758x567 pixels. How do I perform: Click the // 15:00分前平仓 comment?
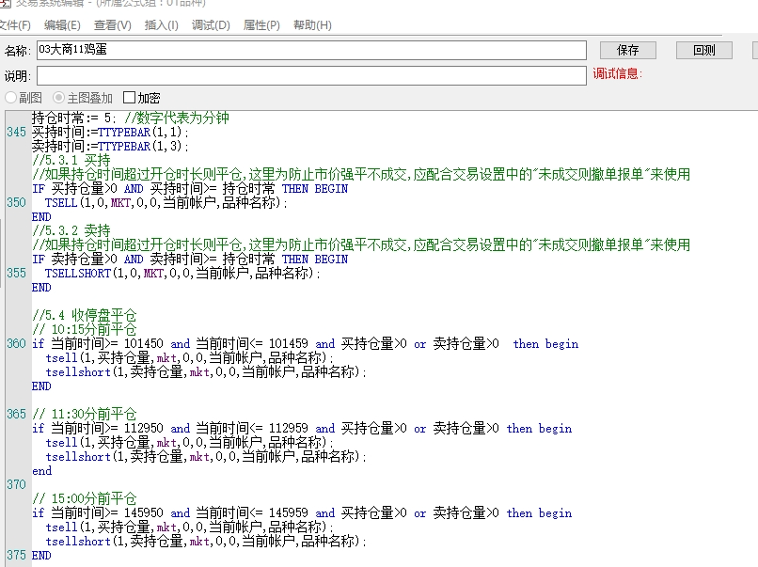tap(84, 499)
